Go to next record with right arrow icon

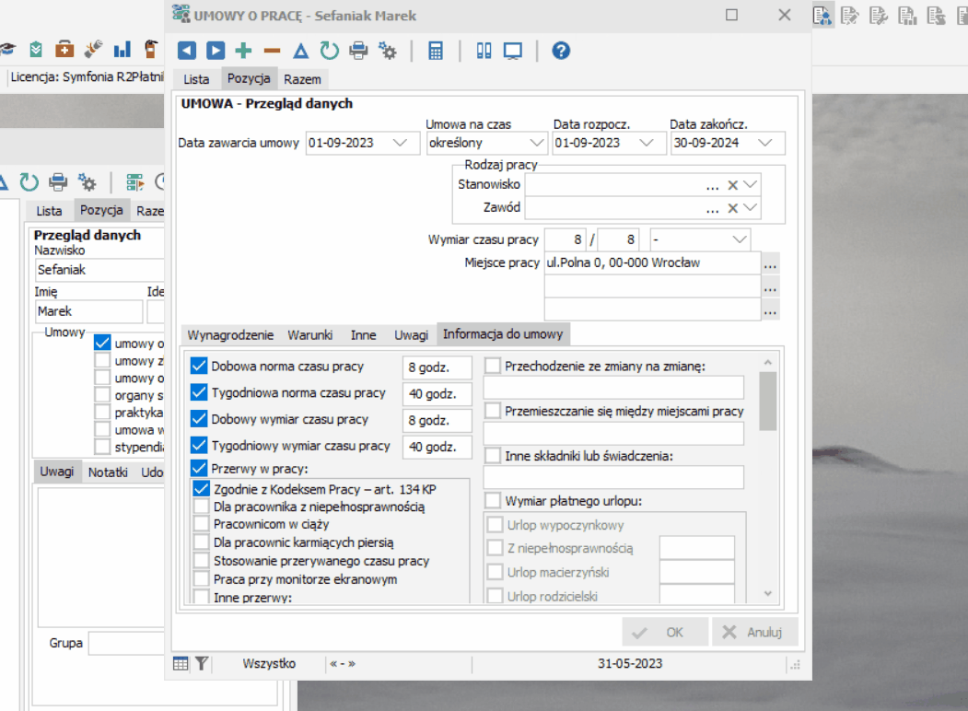[216, 51]
